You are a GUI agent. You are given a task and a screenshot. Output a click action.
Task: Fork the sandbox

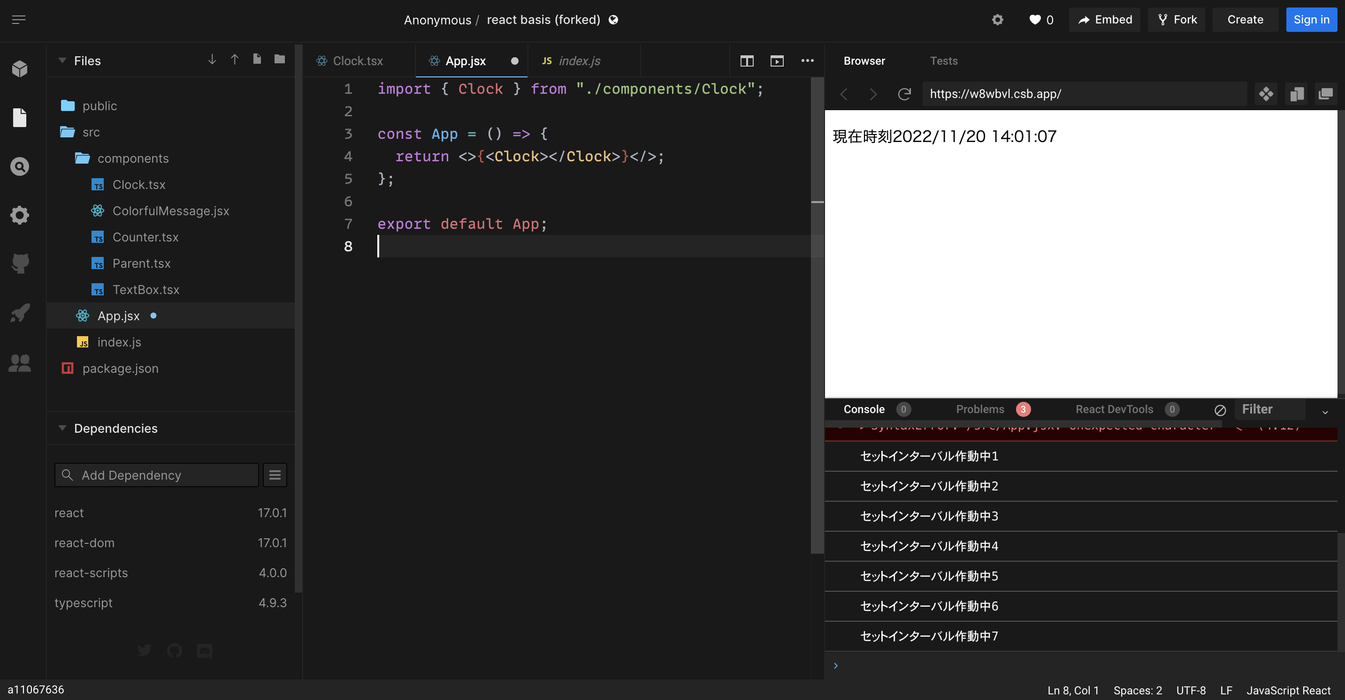tap(1176, 19)
